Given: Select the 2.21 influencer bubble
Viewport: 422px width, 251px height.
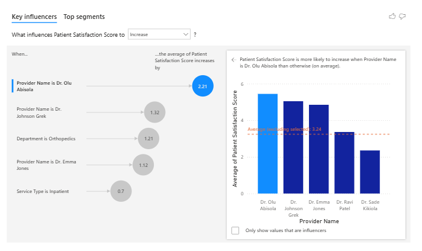Looking at the screenshot, I should coord(202,86).
